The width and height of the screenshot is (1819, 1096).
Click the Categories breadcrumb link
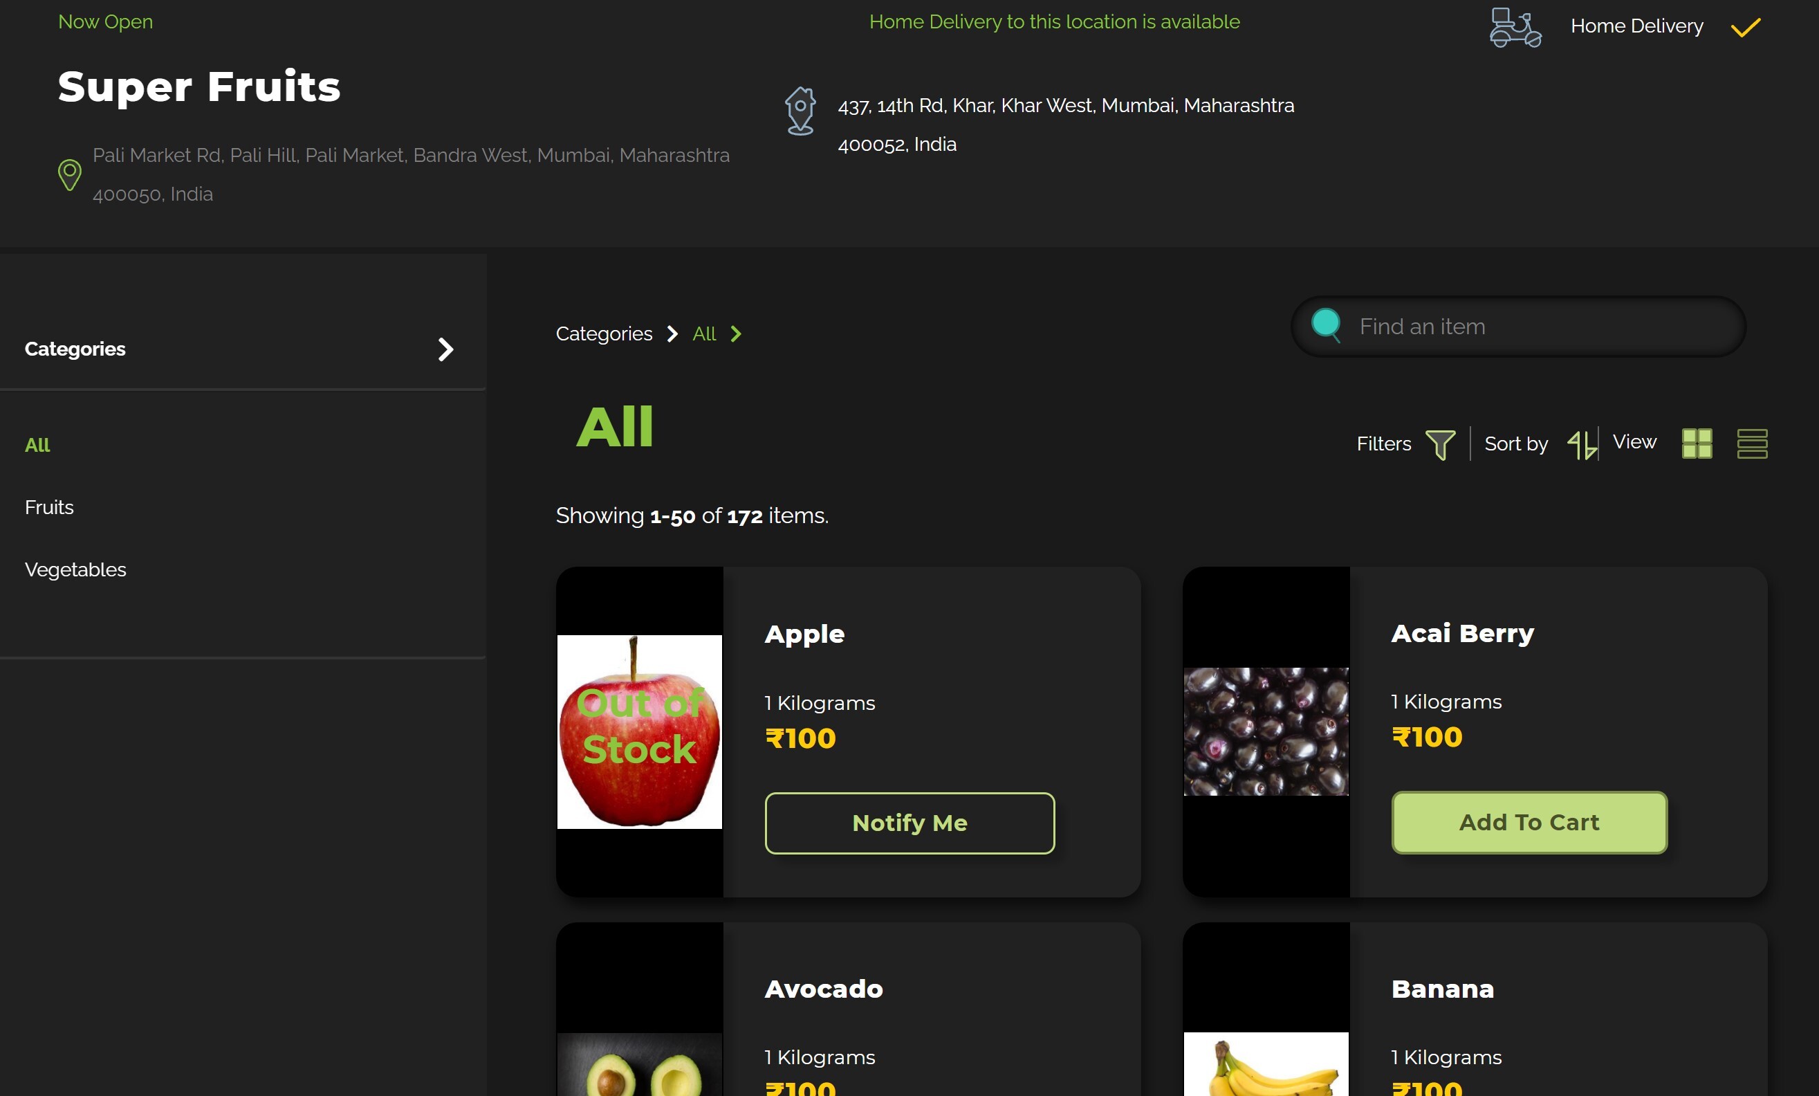[604, 334]
